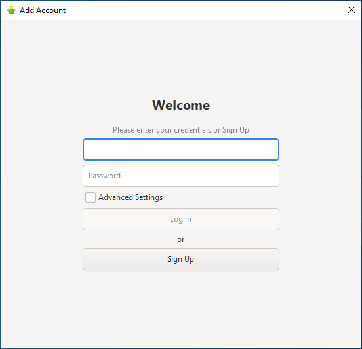
Task: Click the 'Sign Up' label text
Action: 180,259
